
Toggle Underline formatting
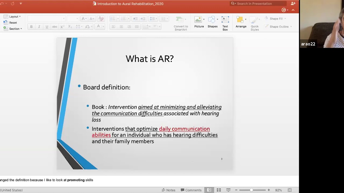(47, 27)
